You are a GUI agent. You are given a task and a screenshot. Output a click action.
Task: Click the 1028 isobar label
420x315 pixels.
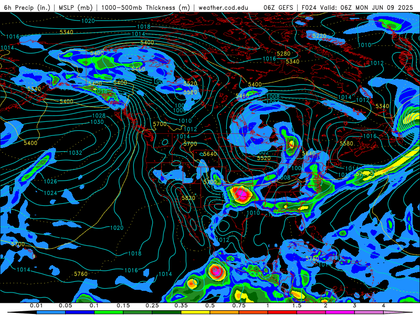(x=99, y=115)
